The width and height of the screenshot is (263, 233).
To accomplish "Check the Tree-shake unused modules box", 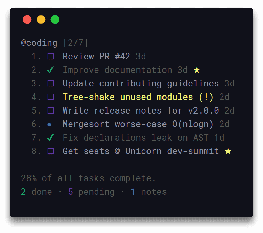I will [x=51, y=97].
